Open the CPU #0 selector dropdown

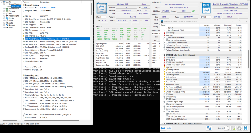click(x=101, y=17)
